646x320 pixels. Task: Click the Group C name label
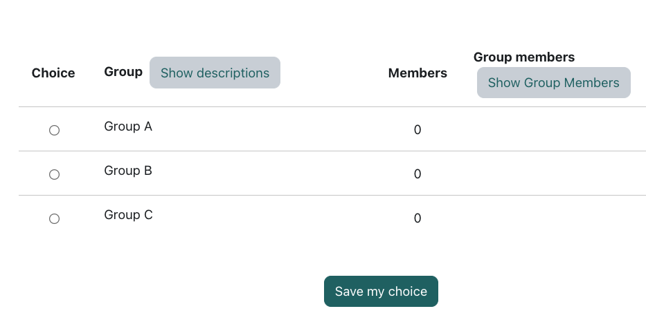pyautogui.click(x=128, y=215)
